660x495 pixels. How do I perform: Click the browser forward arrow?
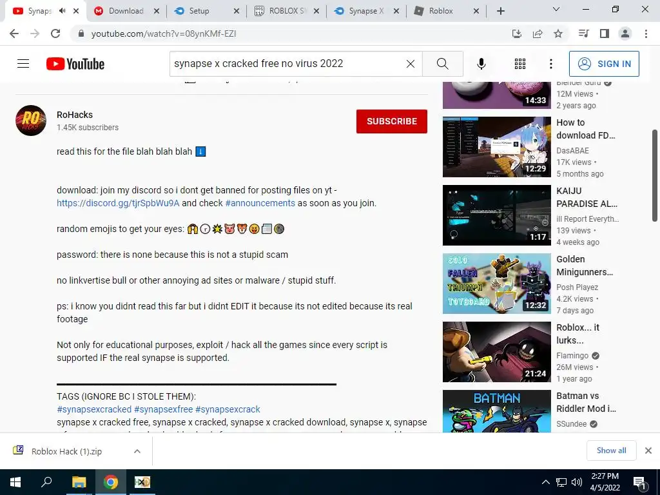point(35,34)
